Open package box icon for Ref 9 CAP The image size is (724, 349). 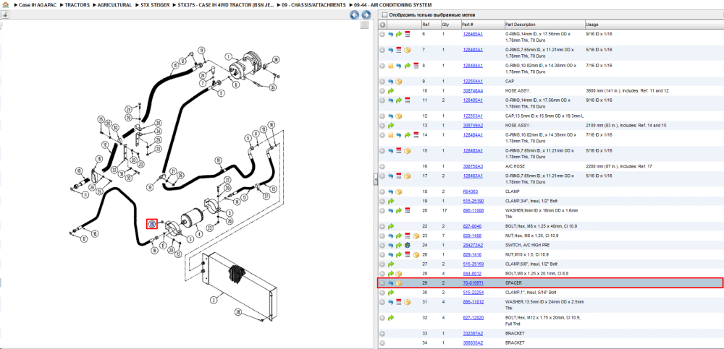399,81
